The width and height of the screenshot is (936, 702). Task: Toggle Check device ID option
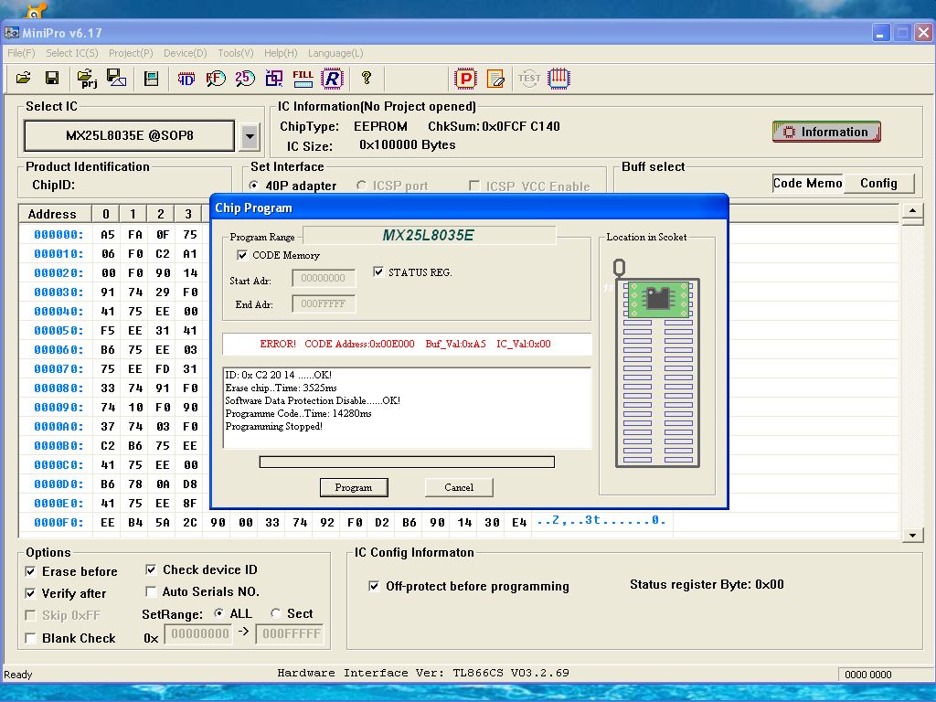[151, 570]
